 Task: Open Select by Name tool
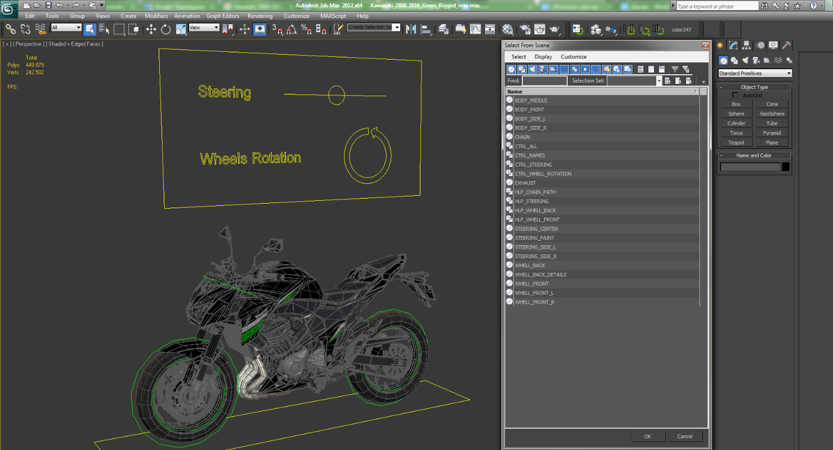click(x=104, y=29)
